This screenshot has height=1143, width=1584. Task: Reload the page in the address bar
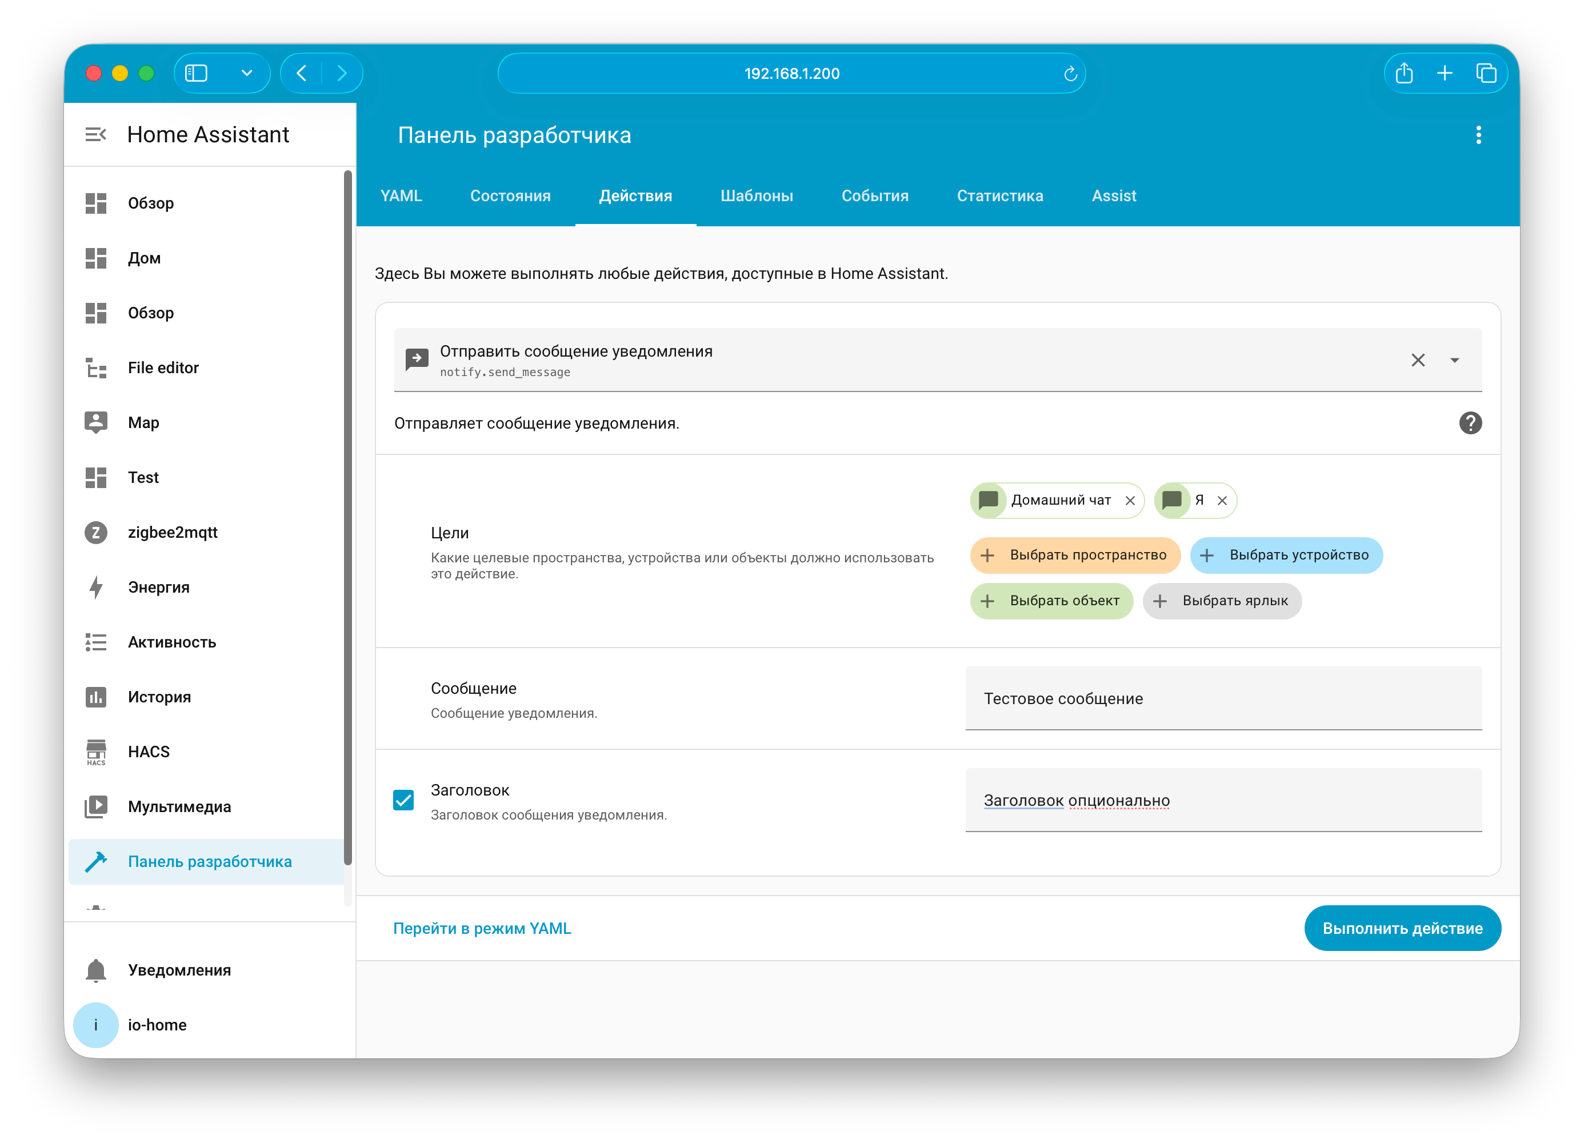pyautogui.click(x=1070, y=73)
